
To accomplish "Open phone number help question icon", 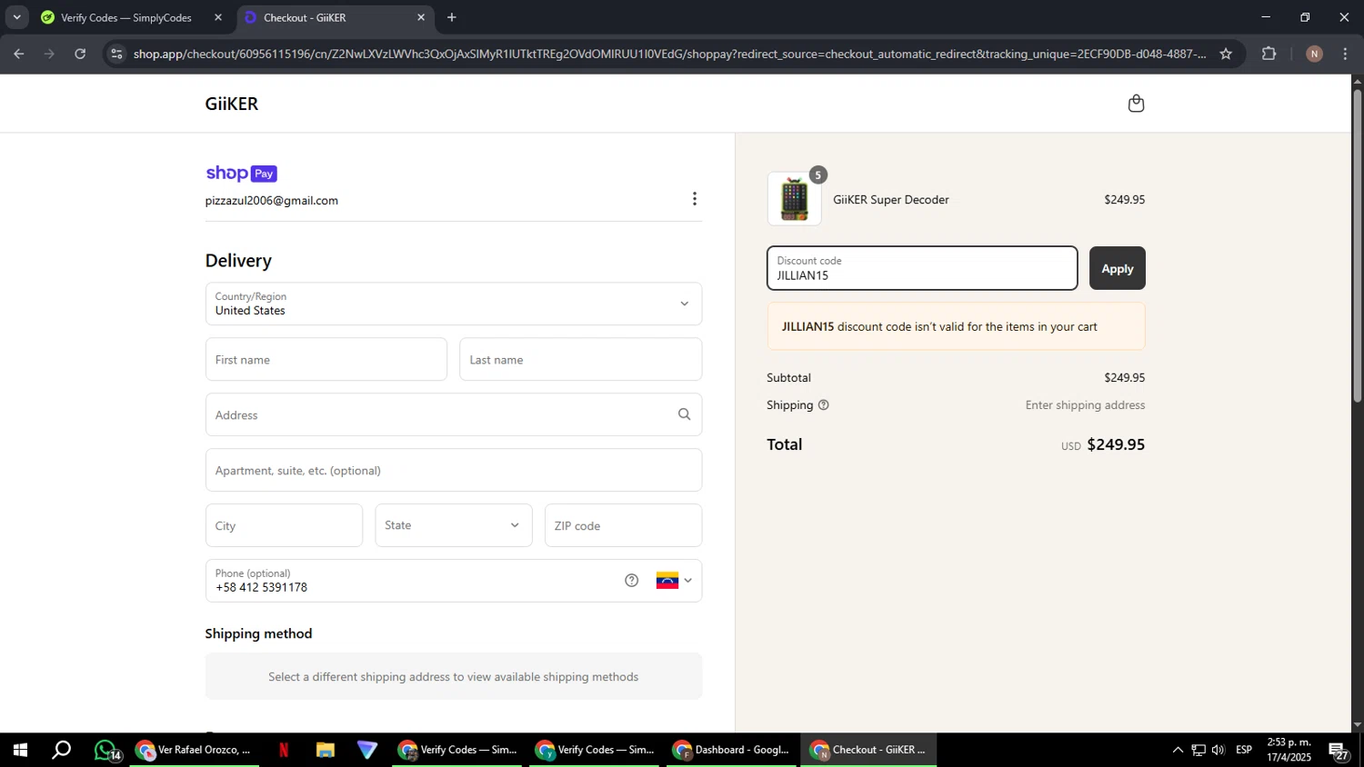I will [x=631, y=581].
